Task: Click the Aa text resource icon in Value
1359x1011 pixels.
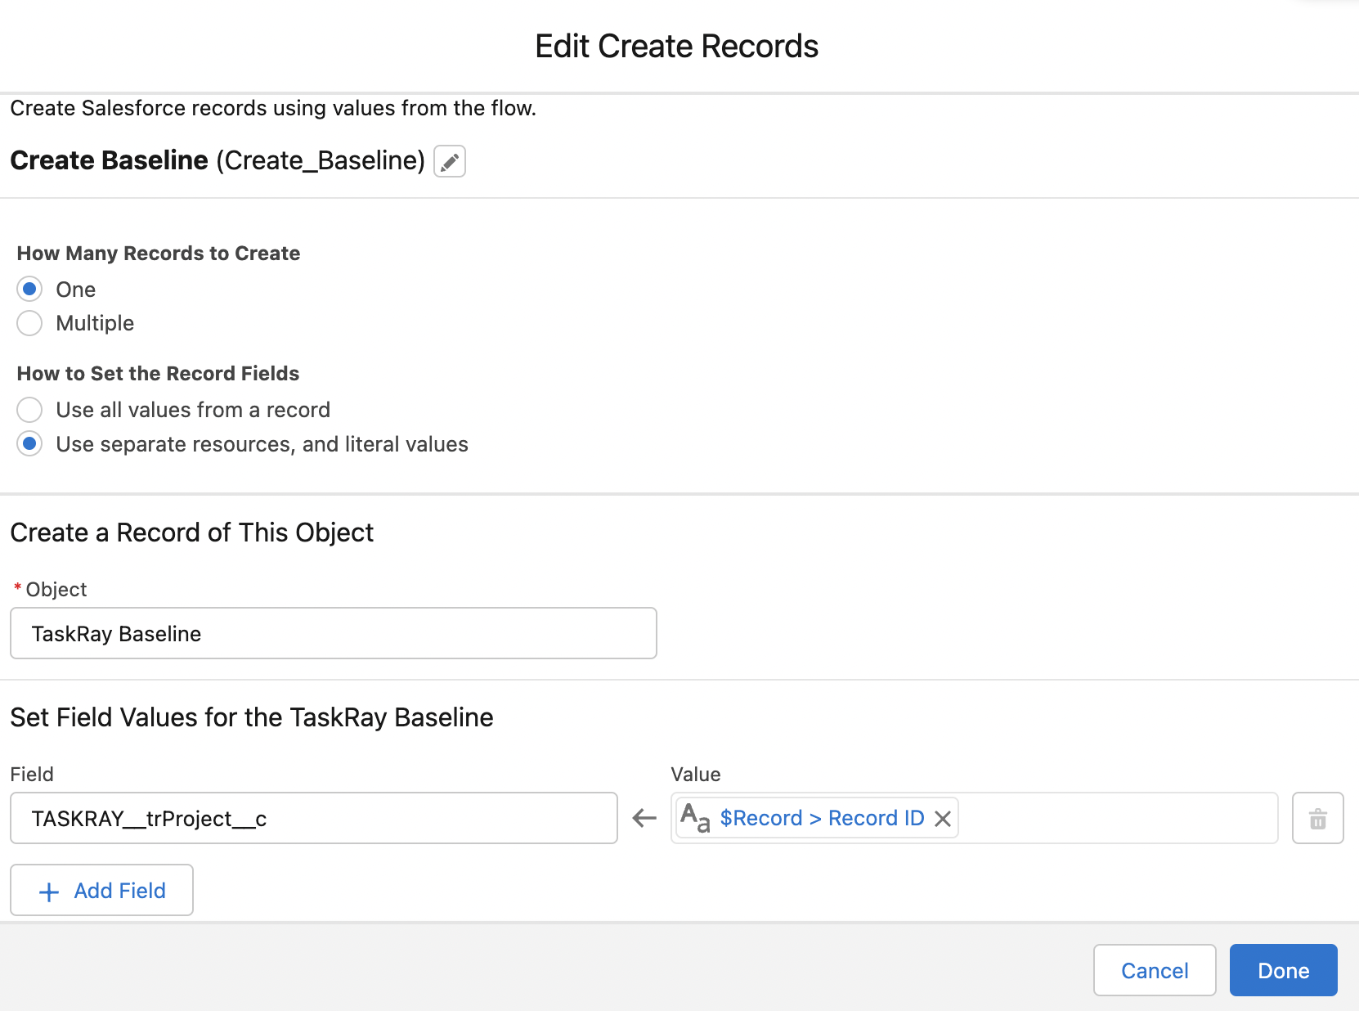Action: pos(694,817)
